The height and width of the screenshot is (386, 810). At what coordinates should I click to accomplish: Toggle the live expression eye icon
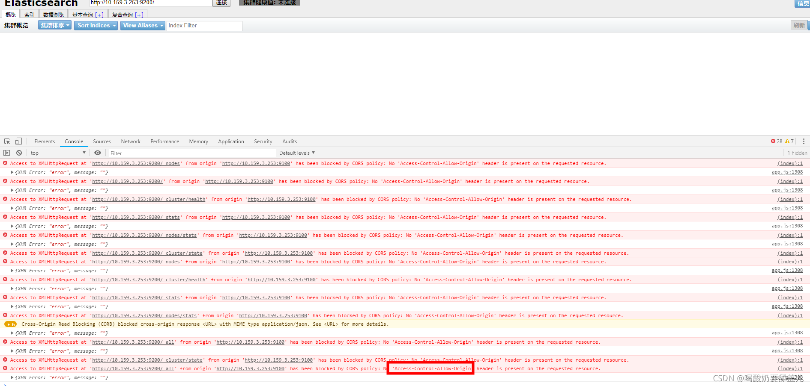[x=98, y=153]
